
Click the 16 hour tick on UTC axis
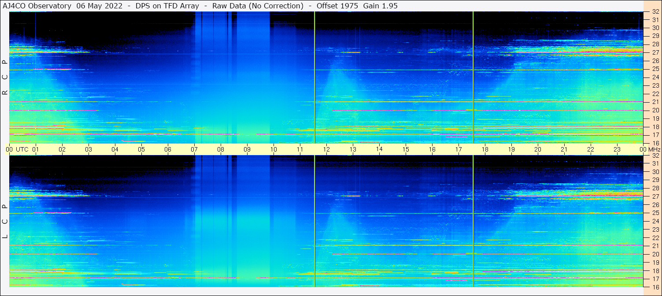click(432, 149)
